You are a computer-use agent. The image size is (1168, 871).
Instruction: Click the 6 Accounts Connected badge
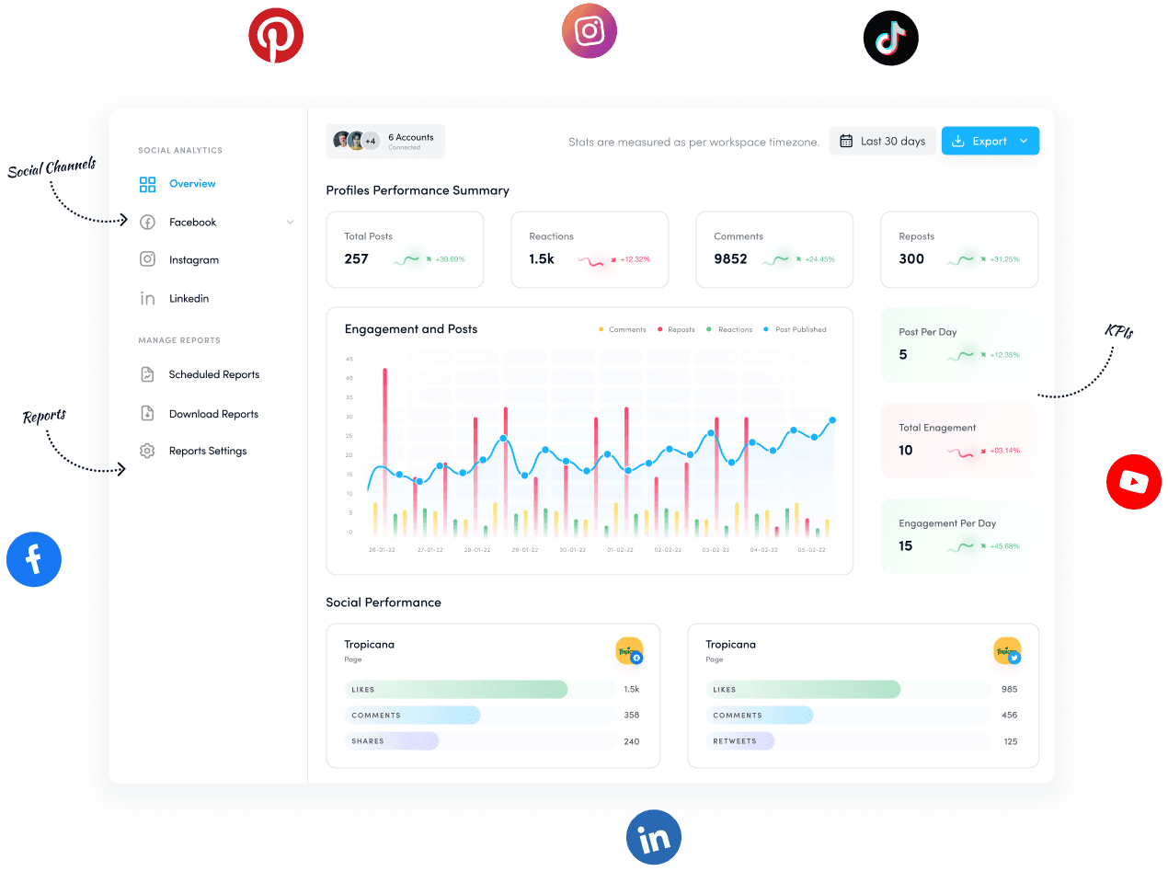(x=385, y=140)
